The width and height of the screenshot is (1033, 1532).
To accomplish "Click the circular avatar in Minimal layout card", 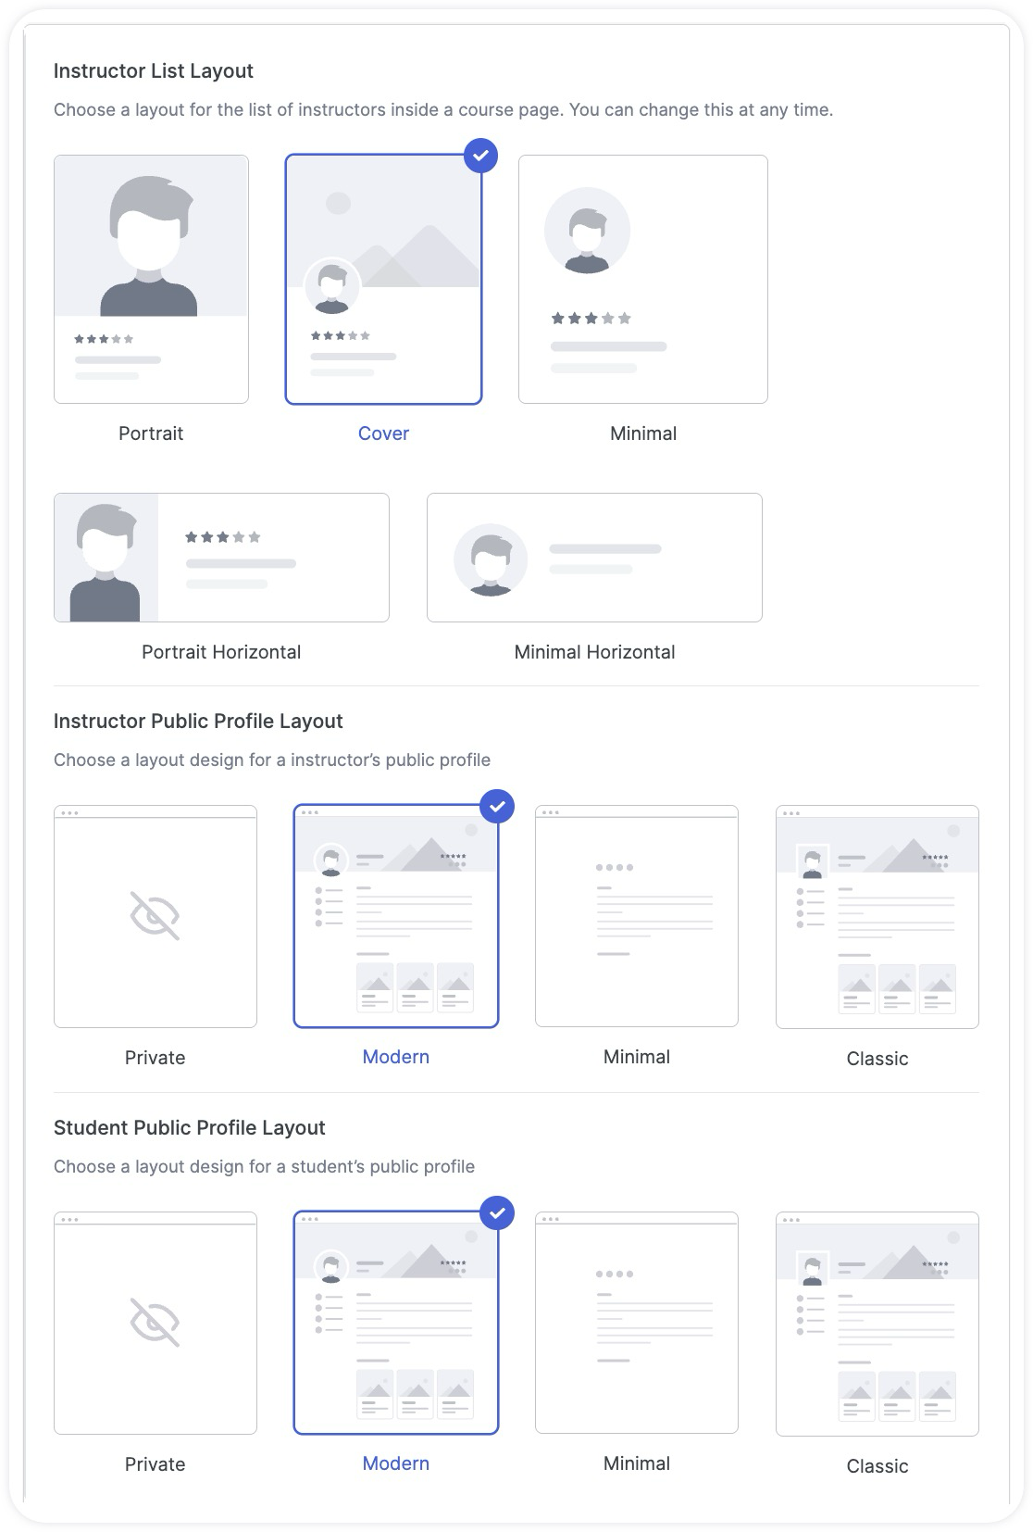I will click(587, 231).
